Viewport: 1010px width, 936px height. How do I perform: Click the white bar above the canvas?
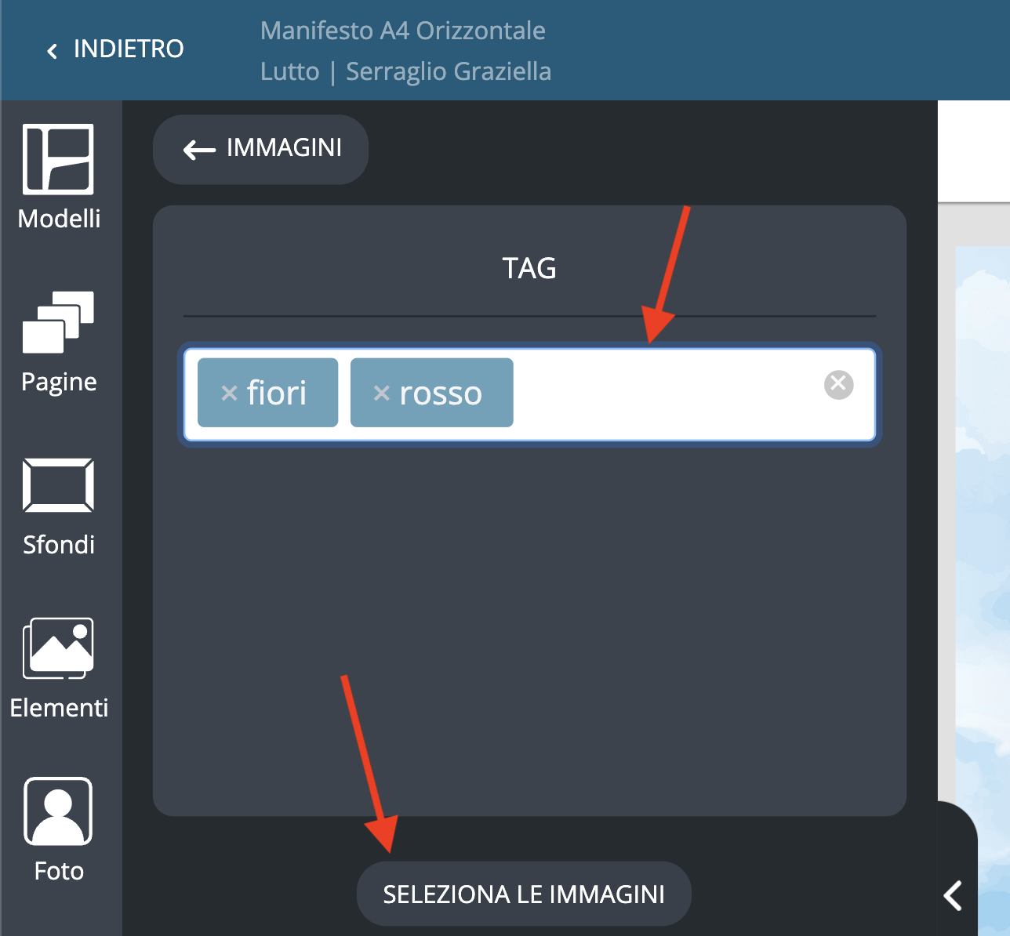pos(973,151)
